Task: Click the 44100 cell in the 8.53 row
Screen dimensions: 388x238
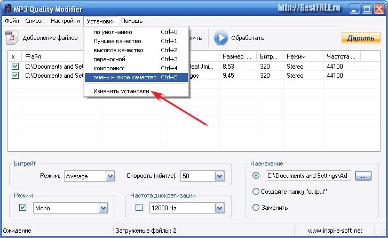Action: pos(335,67)
